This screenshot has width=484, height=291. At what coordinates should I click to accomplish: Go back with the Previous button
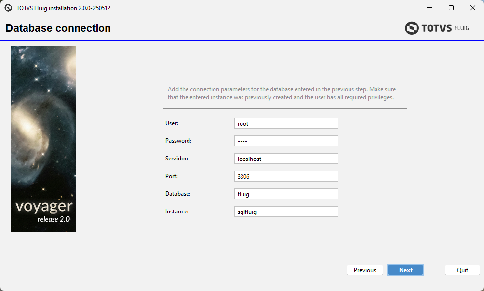tap(365, 270)
